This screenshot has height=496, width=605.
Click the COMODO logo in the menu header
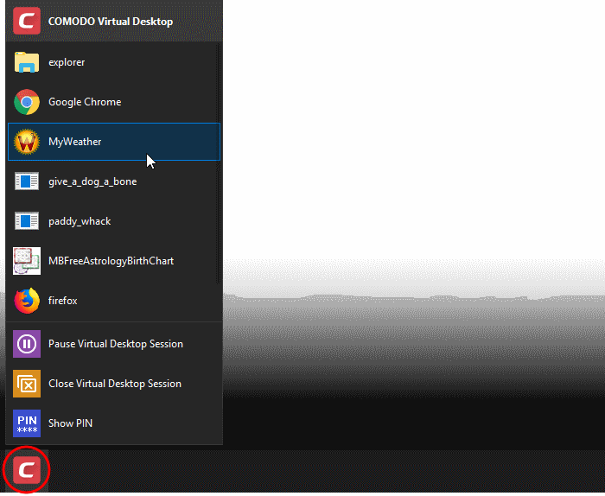(27, 21)
